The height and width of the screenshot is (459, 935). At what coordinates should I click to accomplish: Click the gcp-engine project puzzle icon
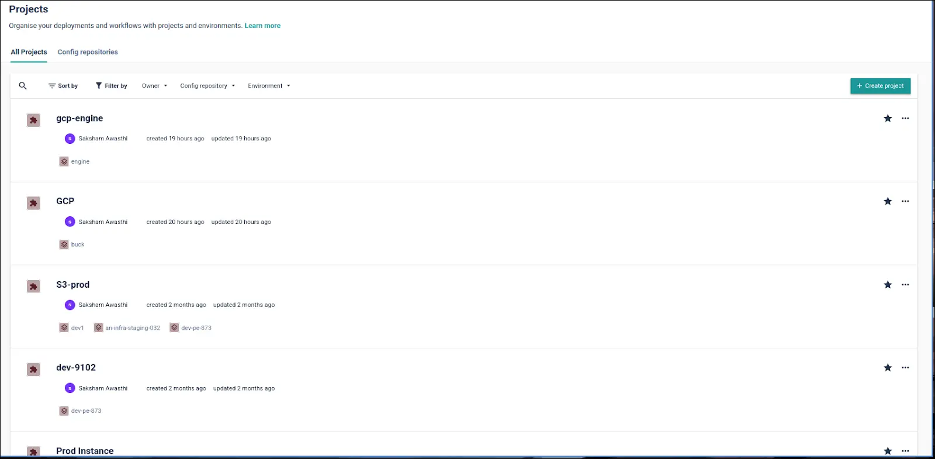[x=33, y=120]
